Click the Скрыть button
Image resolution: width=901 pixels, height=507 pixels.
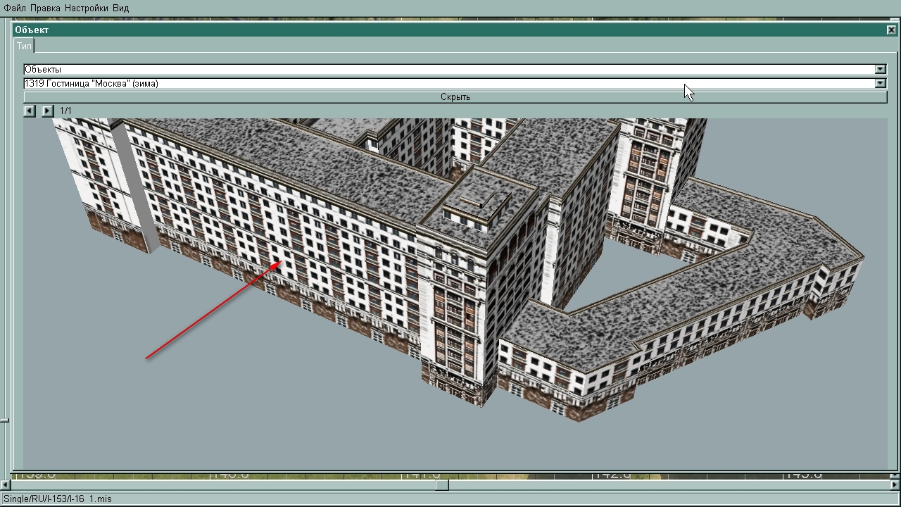click(x=455, y=97)
